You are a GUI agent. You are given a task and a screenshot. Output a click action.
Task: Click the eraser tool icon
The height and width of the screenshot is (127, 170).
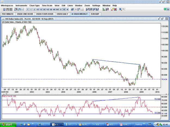112,9
